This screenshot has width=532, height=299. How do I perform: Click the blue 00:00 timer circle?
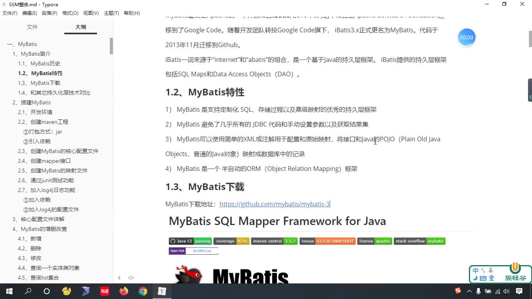click(x=466, y=37)
